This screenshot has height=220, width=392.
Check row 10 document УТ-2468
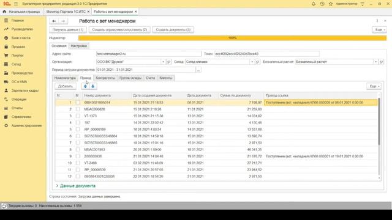coord(78,163)
